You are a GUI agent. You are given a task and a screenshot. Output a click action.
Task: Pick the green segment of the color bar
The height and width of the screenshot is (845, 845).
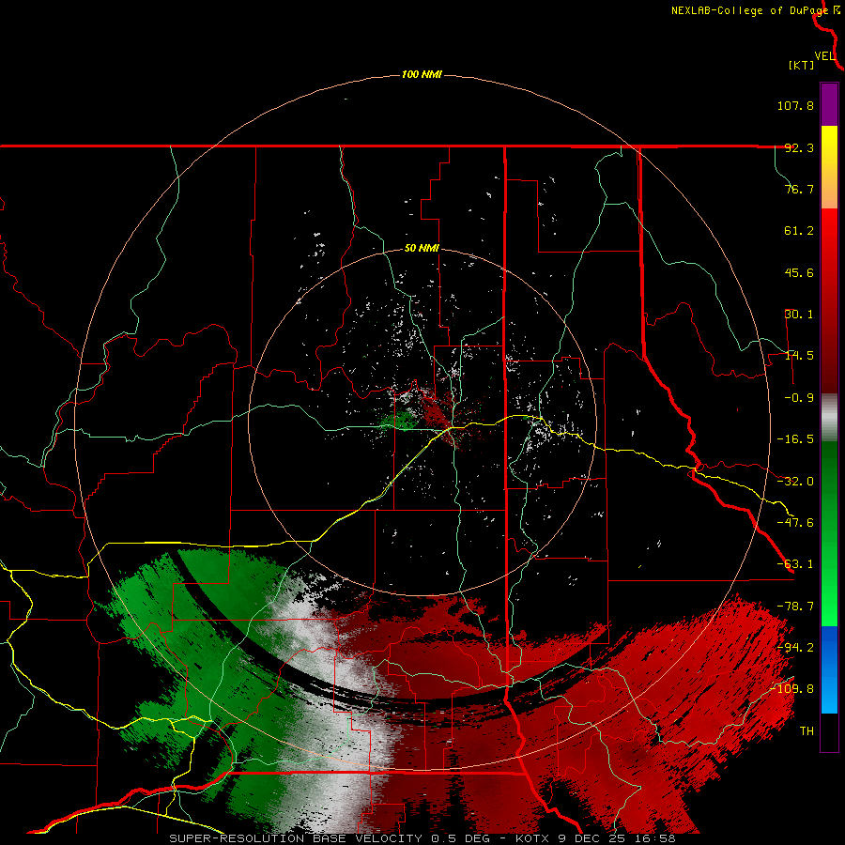coord(829,533)
